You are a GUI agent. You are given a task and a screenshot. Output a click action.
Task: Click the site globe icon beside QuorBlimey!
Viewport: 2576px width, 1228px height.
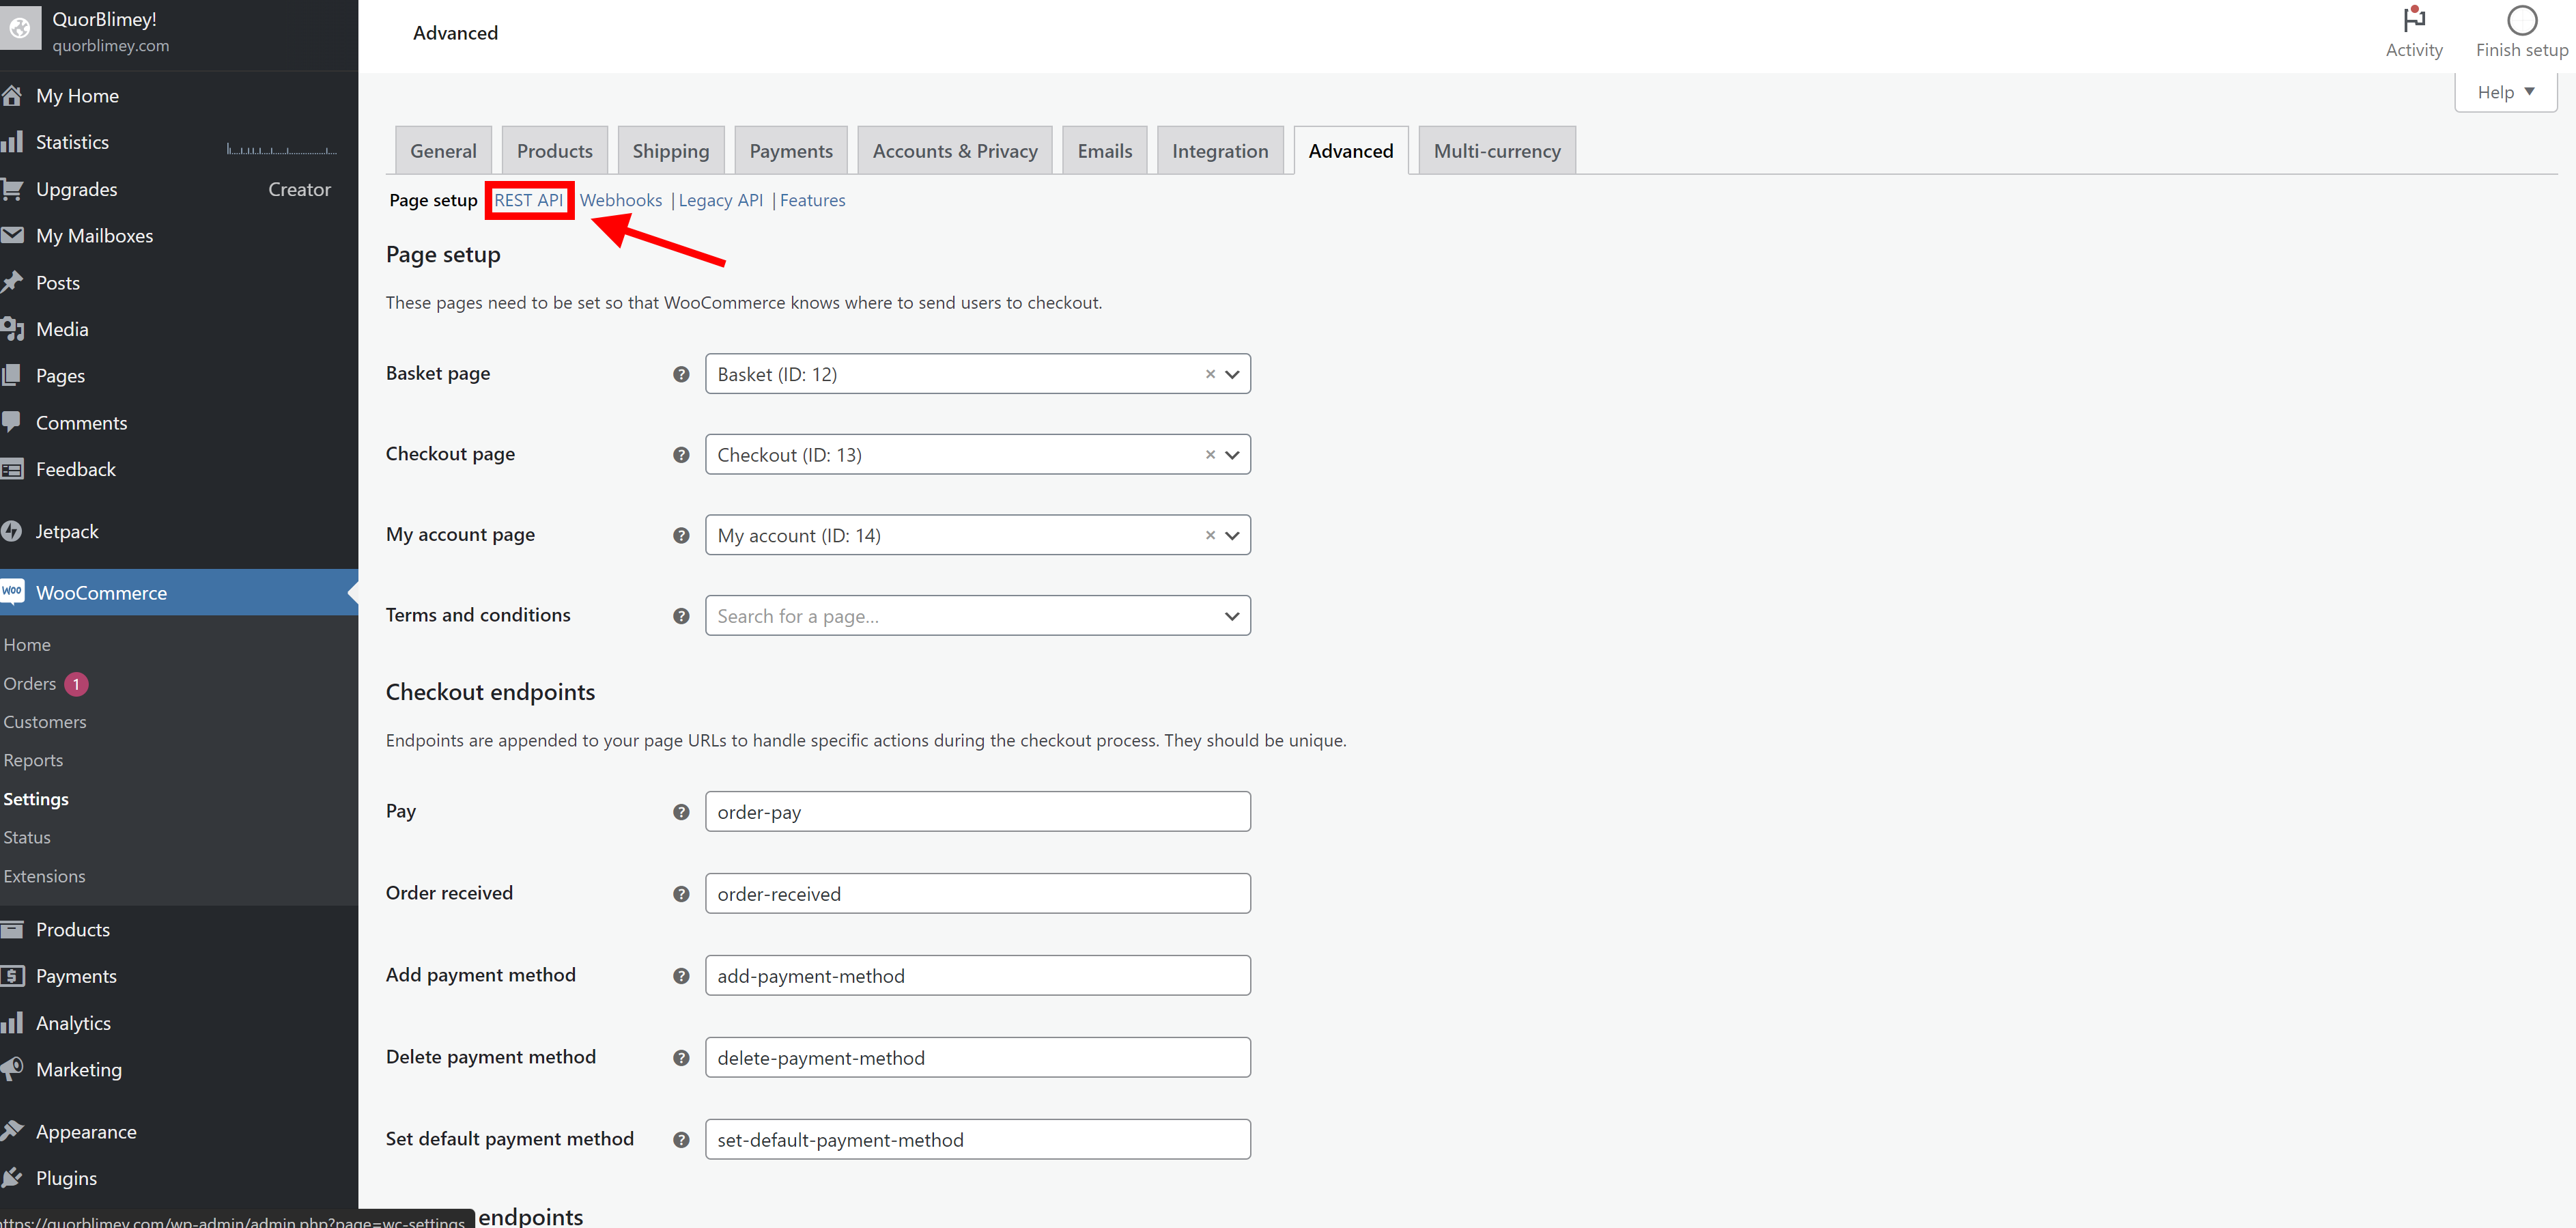20,29
